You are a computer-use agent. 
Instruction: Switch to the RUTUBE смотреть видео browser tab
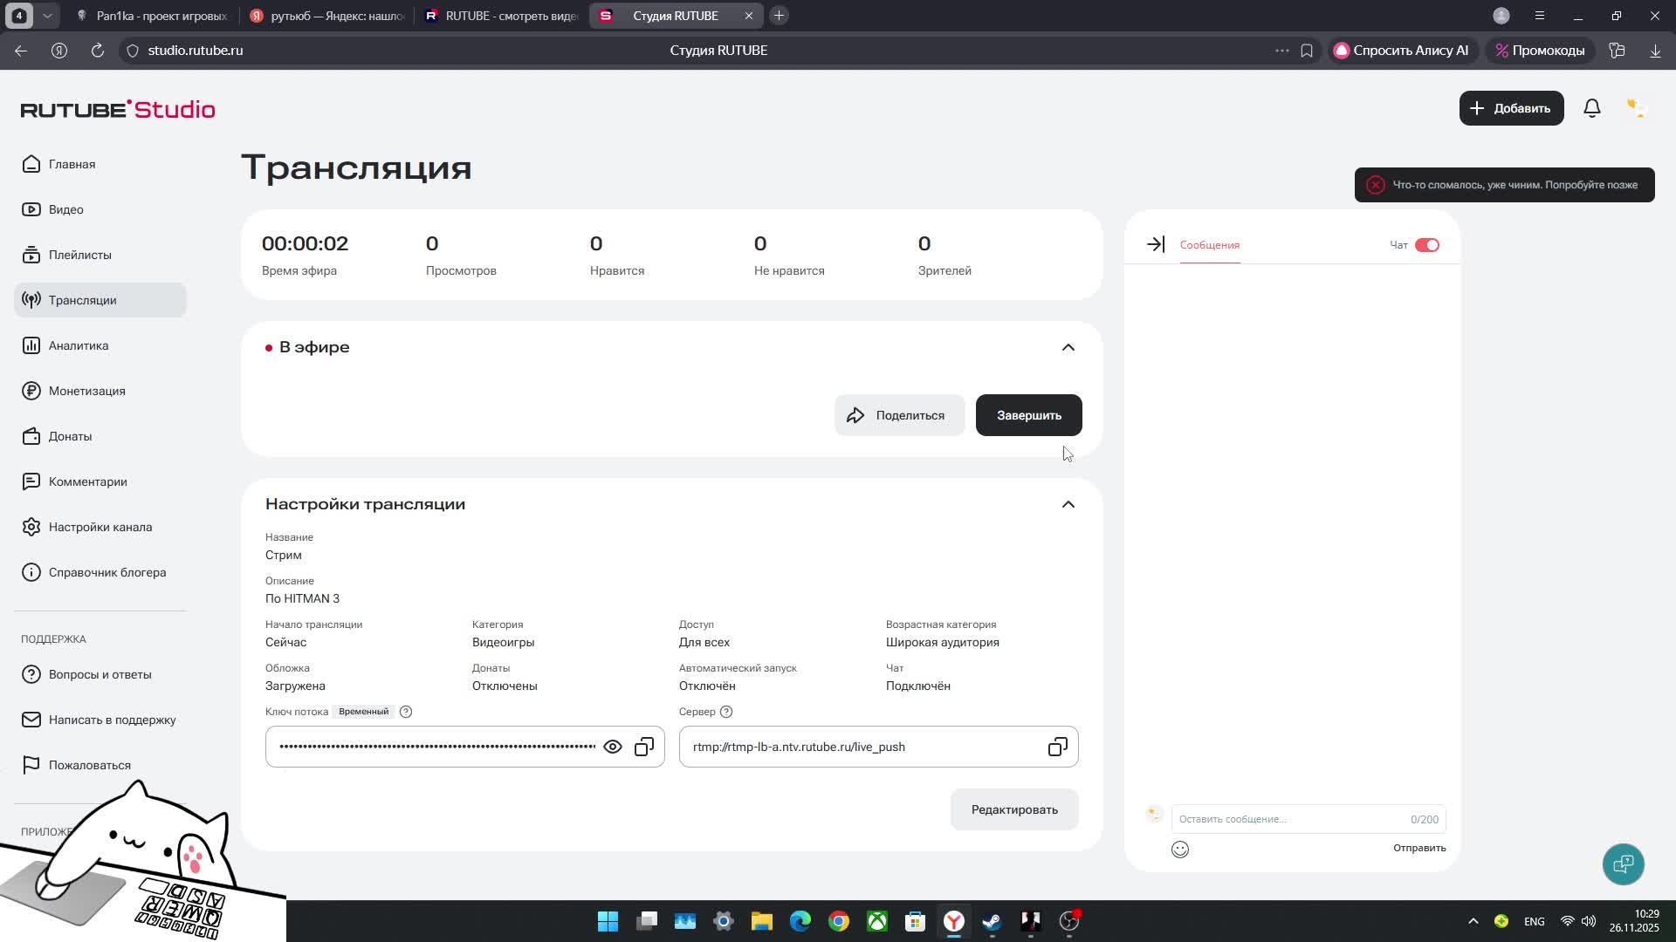click(502, 15)
